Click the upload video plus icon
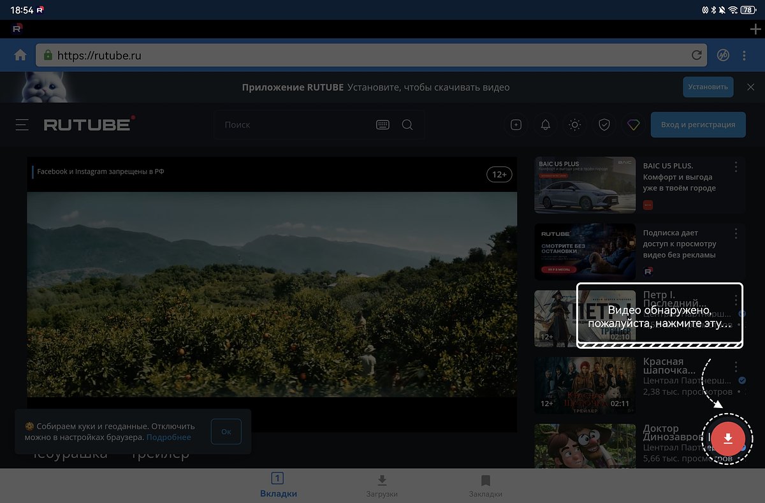 pyautogui.click(x=516, y=125)
